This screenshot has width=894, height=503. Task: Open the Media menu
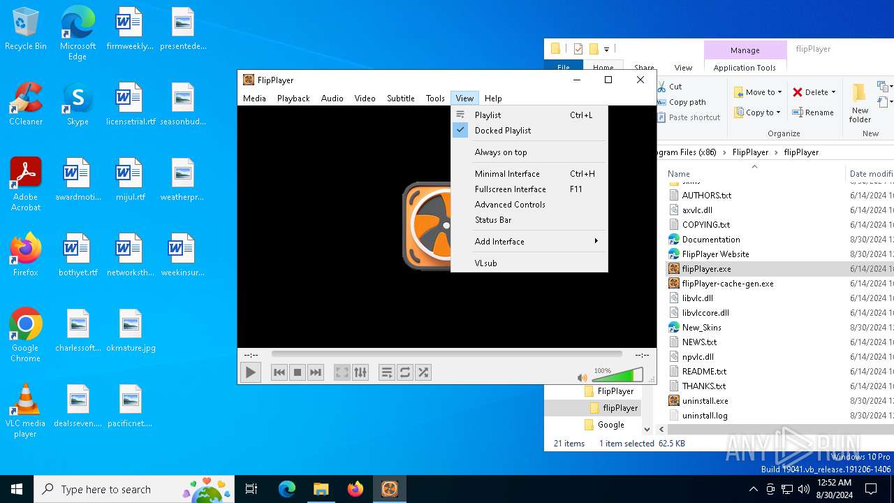pyautogui.click(x=254, y=99)
